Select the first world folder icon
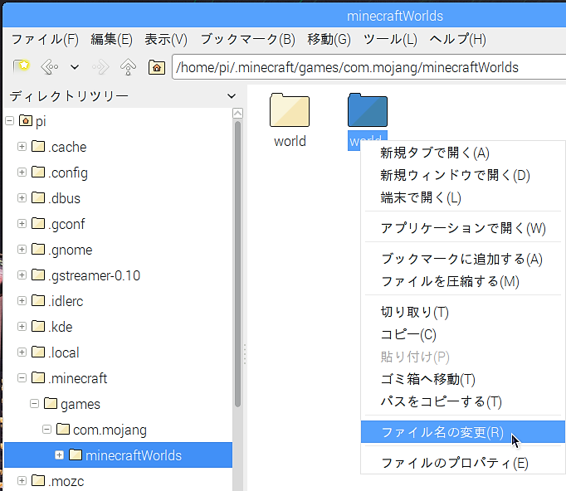This screenshot has height=491, width=566. click(x=290, y=111)
